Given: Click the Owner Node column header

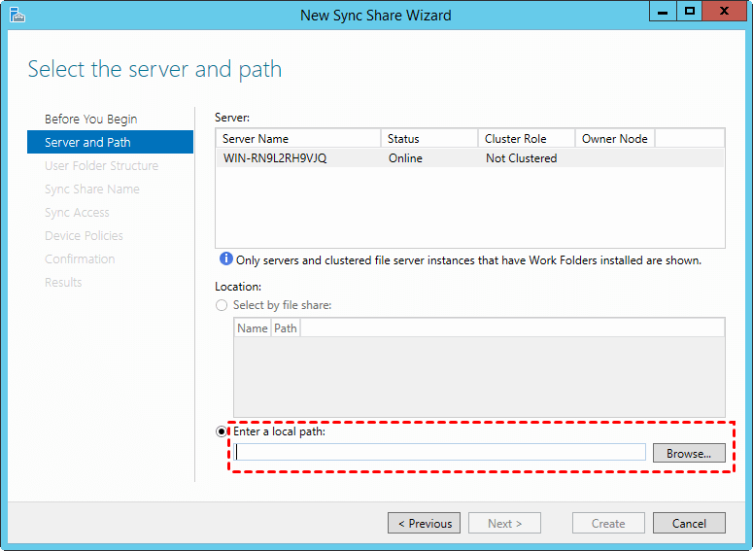Looking at the screenshot, I should click(x=615, y=139).
